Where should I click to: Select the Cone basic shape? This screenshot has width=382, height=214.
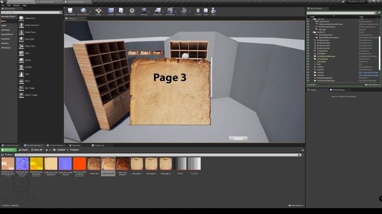[24, 74]
